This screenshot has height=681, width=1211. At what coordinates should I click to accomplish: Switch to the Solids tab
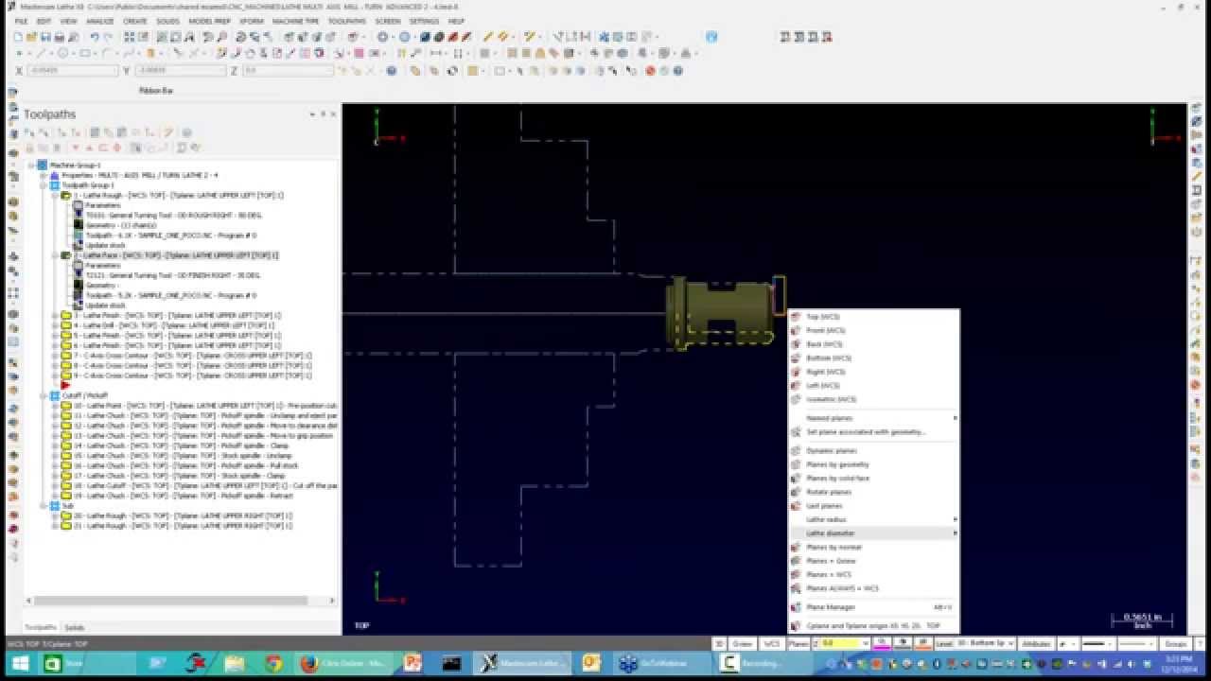[x=74, y=627]
